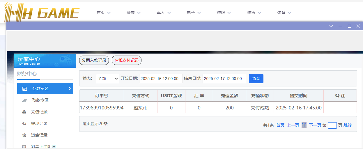Expand the 存款专区 arrow chevron
This screenshot has height=149, width=363.
pyautogui.click(x=70, y=88)
